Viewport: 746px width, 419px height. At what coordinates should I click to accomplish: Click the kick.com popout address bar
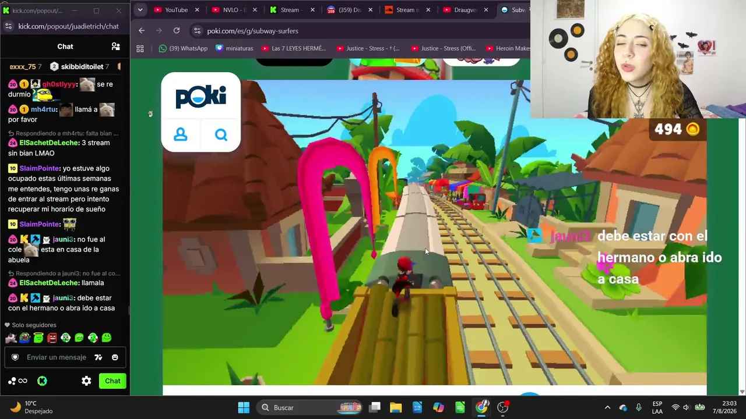point(68,26)
